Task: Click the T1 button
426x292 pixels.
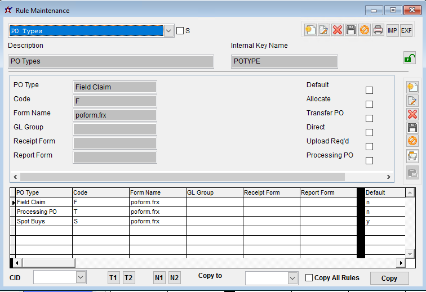Action: (114, 278)
